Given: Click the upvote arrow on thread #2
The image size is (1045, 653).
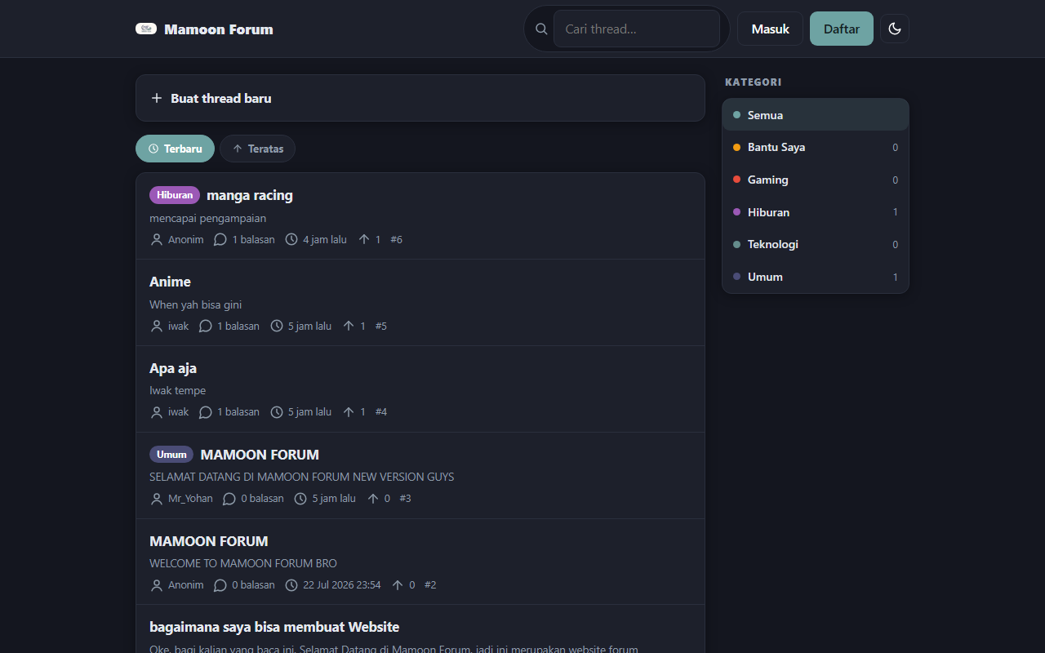Looking at the screenshot, I should coord(398,584).
